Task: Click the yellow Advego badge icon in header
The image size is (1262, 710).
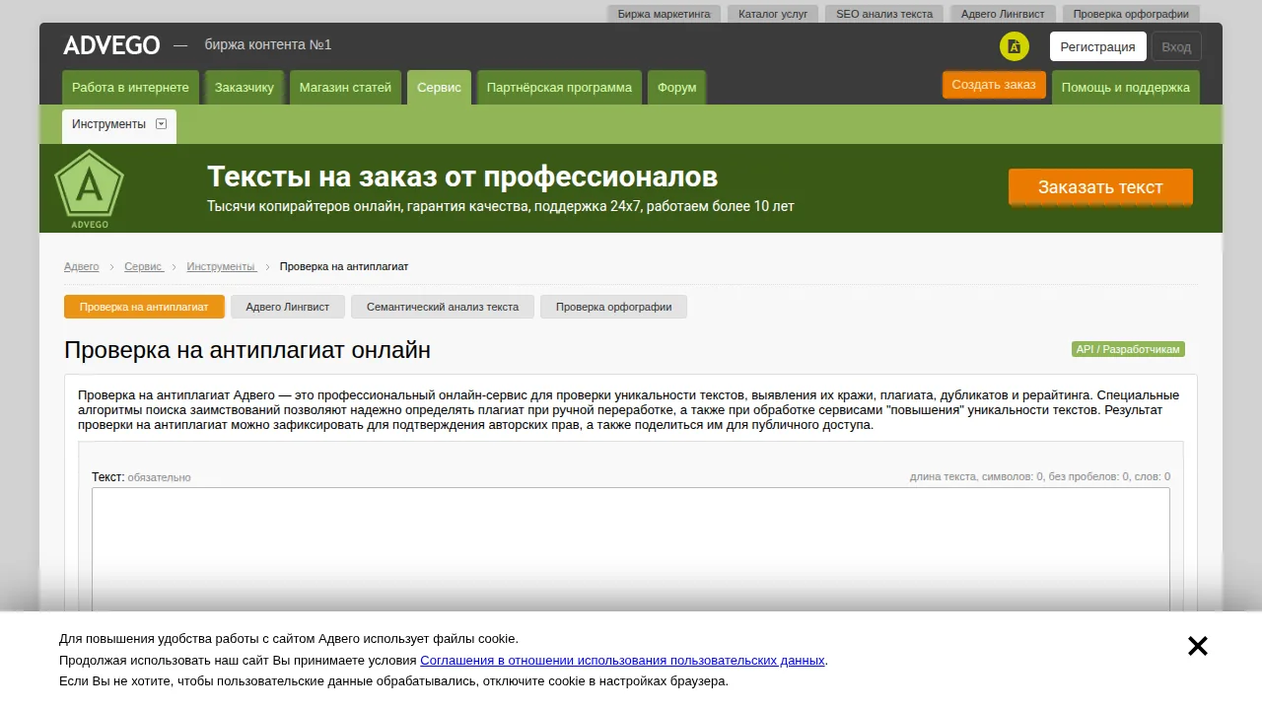Action: point(1014,46)
